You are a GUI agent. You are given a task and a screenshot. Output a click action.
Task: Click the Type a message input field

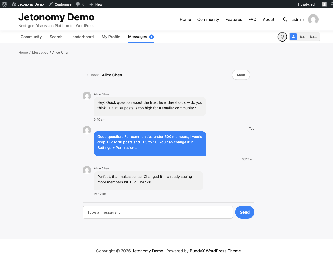pos(158,212)
